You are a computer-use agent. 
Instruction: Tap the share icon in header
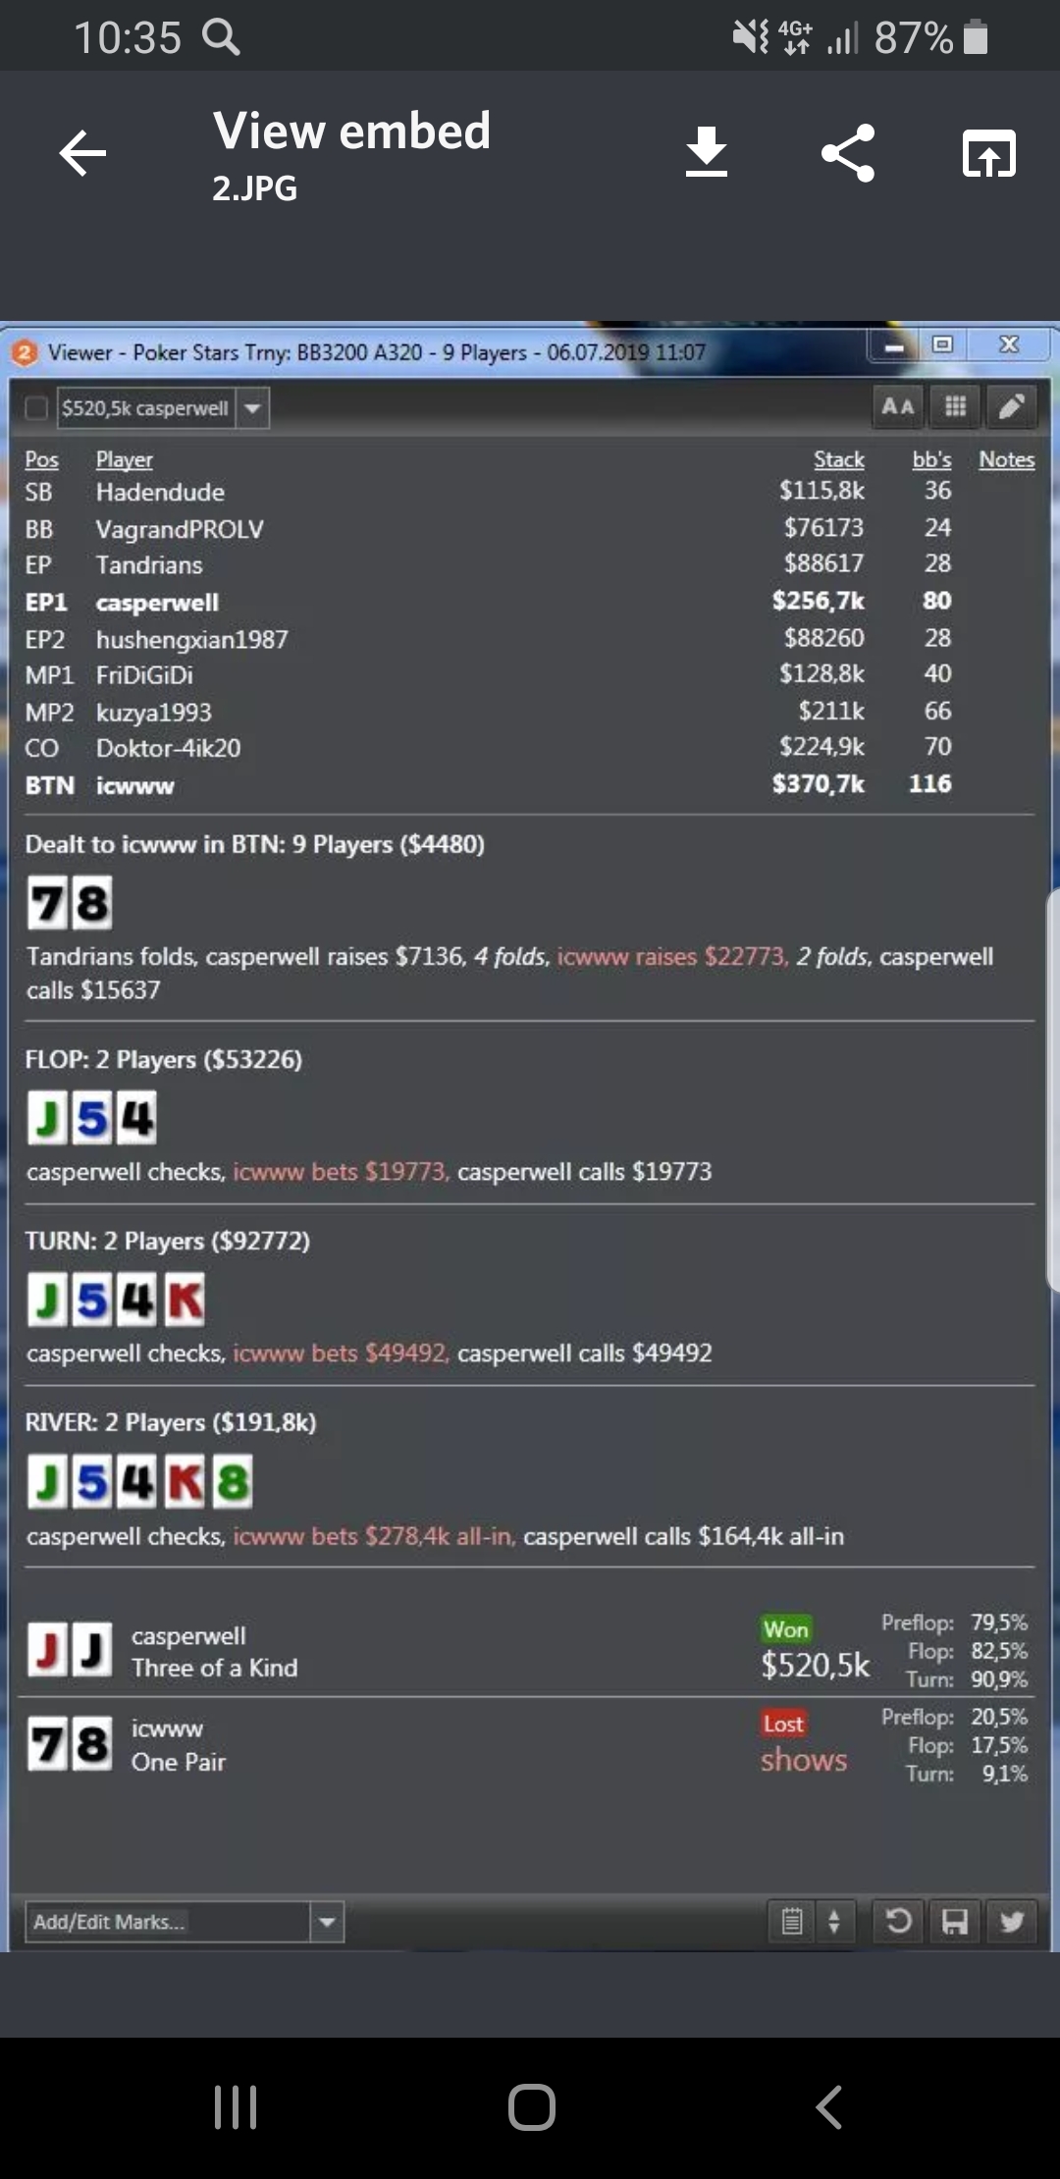click(848, 153)
